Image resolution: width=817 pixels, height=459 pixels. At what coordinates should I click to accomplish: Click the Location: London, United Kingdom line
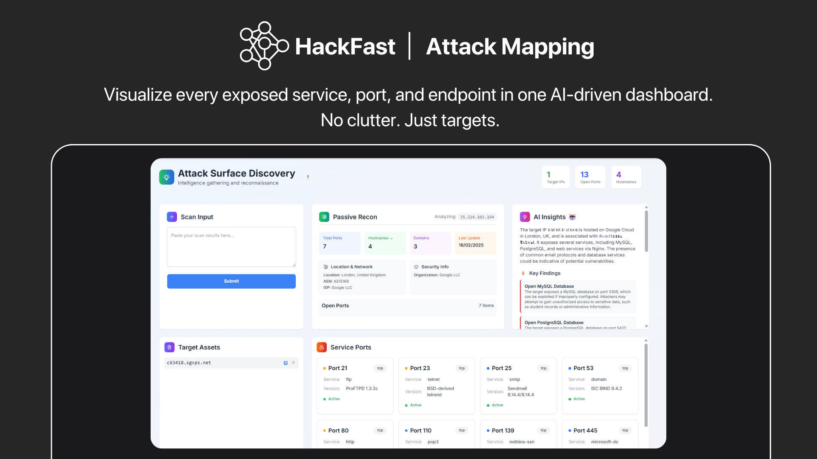(354, 275)
